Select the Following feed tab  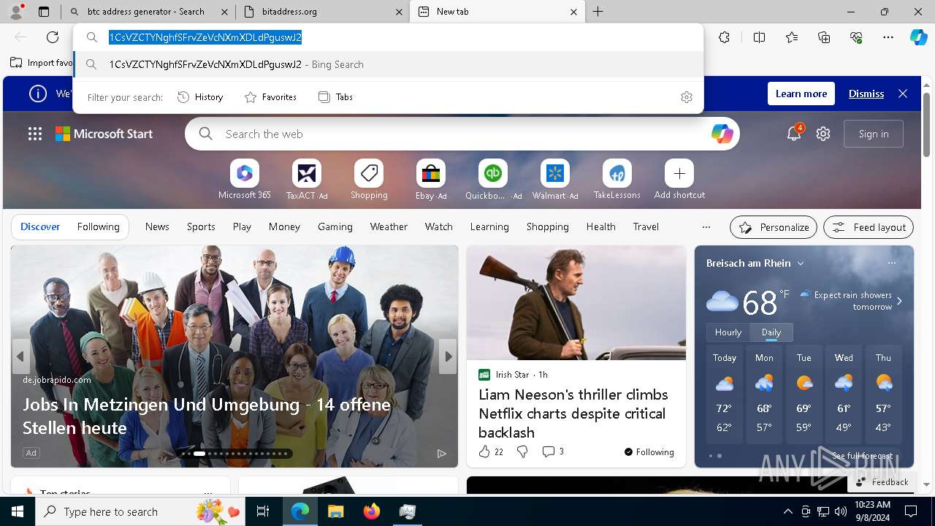(98, 227)
